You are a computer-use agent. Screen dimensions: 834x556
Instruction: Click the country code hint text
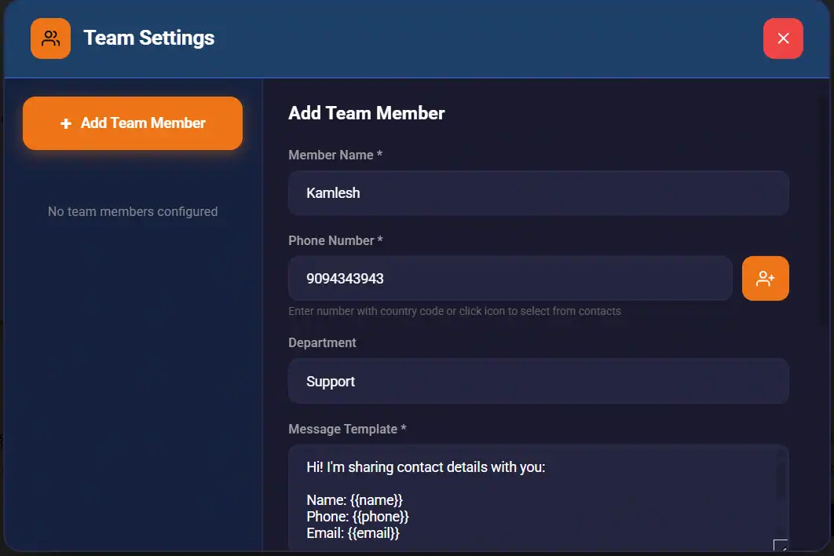click(x=454, y=311)
